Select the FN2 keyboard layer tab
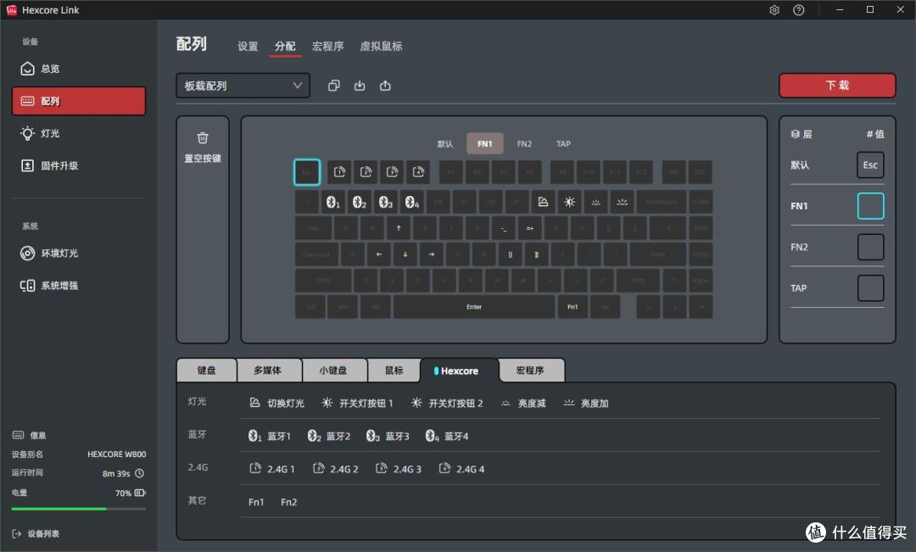Screen dimensions: 916x552 click(x=524, y=143)
